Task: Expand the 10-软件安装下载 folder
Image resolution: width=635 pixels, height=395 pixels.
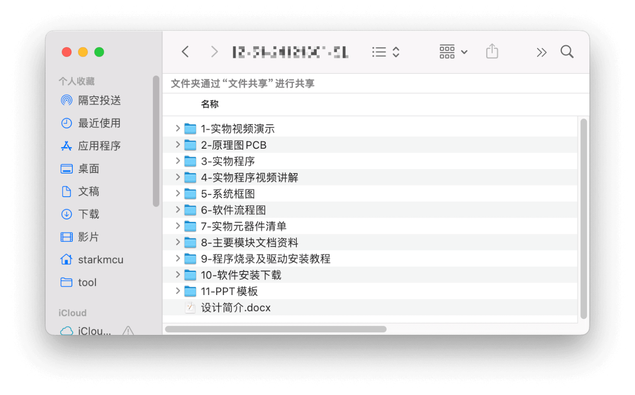Action: click(x=178, y=275)
